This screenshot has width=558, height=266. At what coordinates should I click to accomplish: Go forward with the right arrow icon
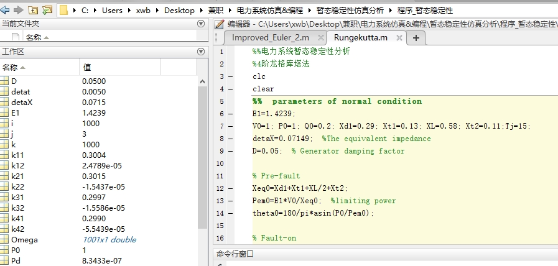tap(19, 11)
